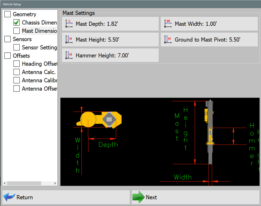Check the Offsets checkbox
The width and height of the screenshot is (261, 206).
[x=7, y=55]
